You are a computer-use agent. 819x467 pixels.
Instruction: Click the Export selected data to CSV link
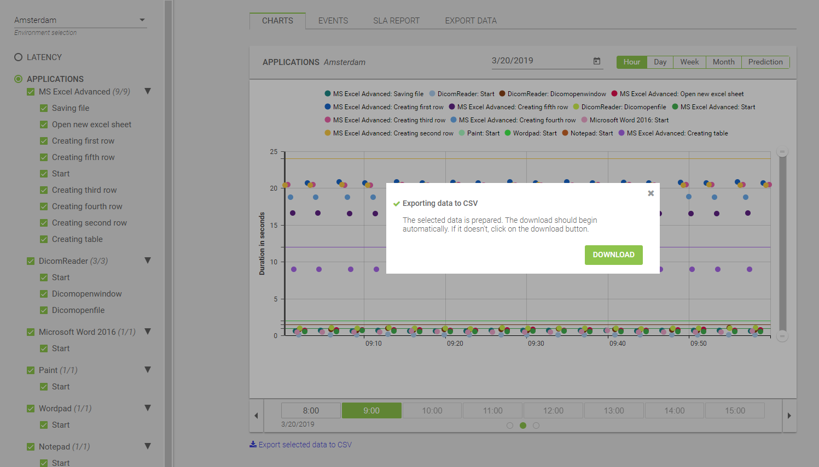click(300, 445)
